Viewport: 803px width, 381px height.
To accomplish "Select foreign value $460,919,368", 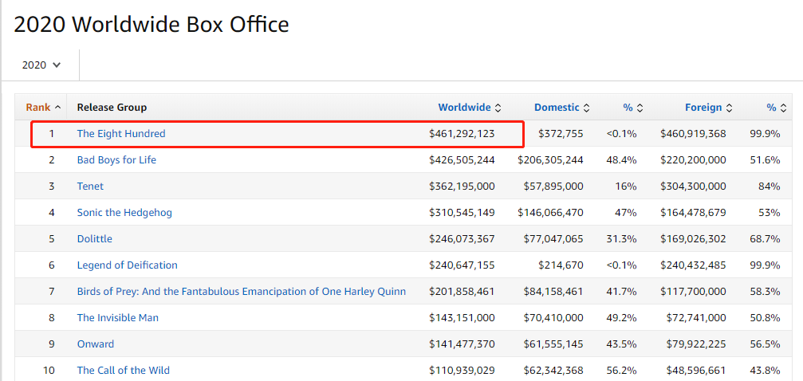I will click(x=693, y=134).
